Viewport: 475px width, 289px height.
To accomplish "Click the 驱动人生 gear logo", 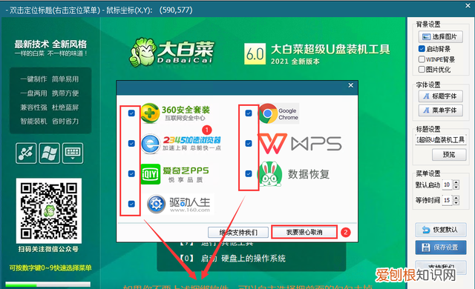I will (156, 204).
